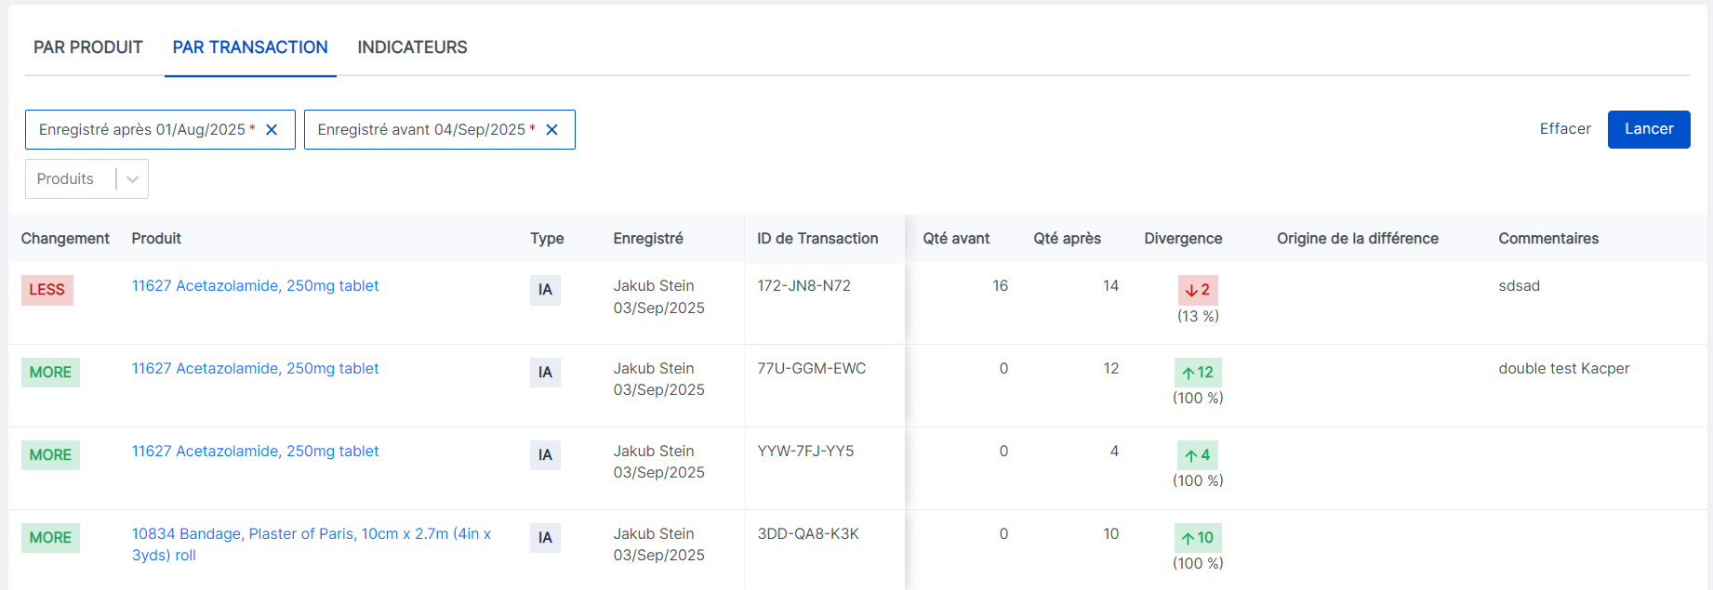Click the MORE badge for transaction 77U-GGM-EWC
The width and height of the screenshot is (1713, 590).
50,373
